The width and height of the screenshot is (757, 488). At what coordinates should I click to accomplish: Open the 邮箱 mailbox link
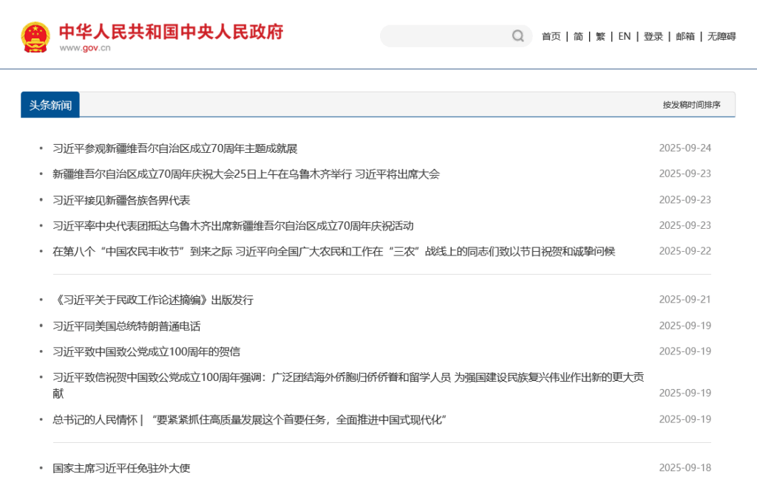(x=685, y=36)
